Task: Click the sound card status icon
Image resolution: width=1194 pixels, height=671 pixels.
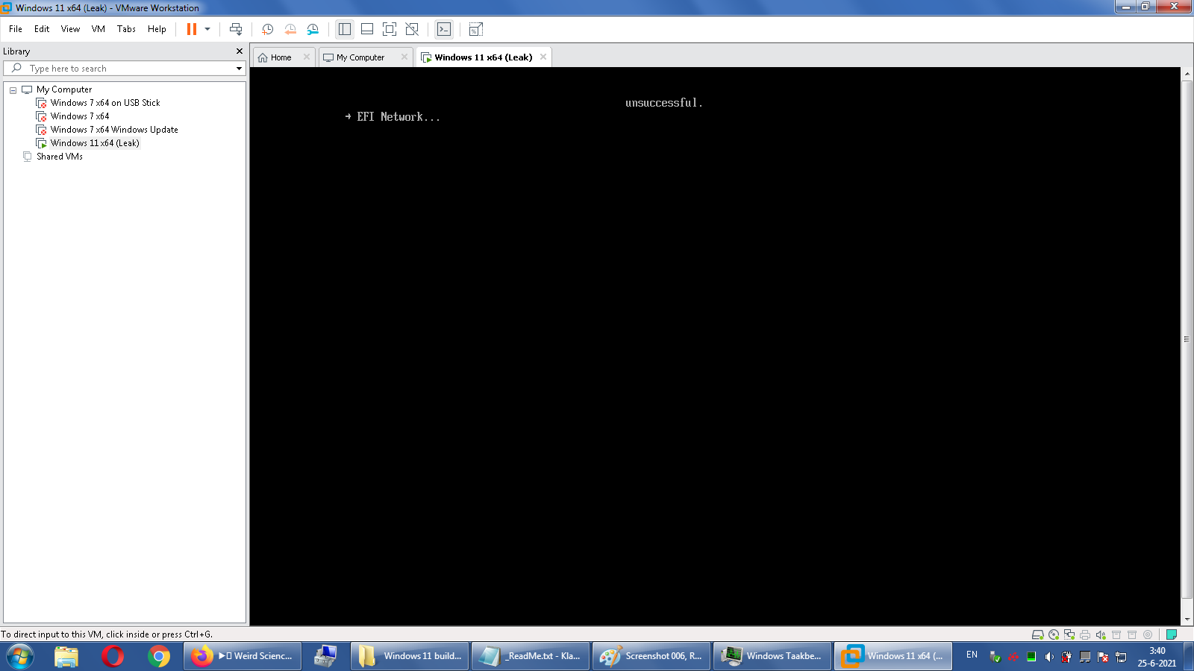Action: 1101,634
